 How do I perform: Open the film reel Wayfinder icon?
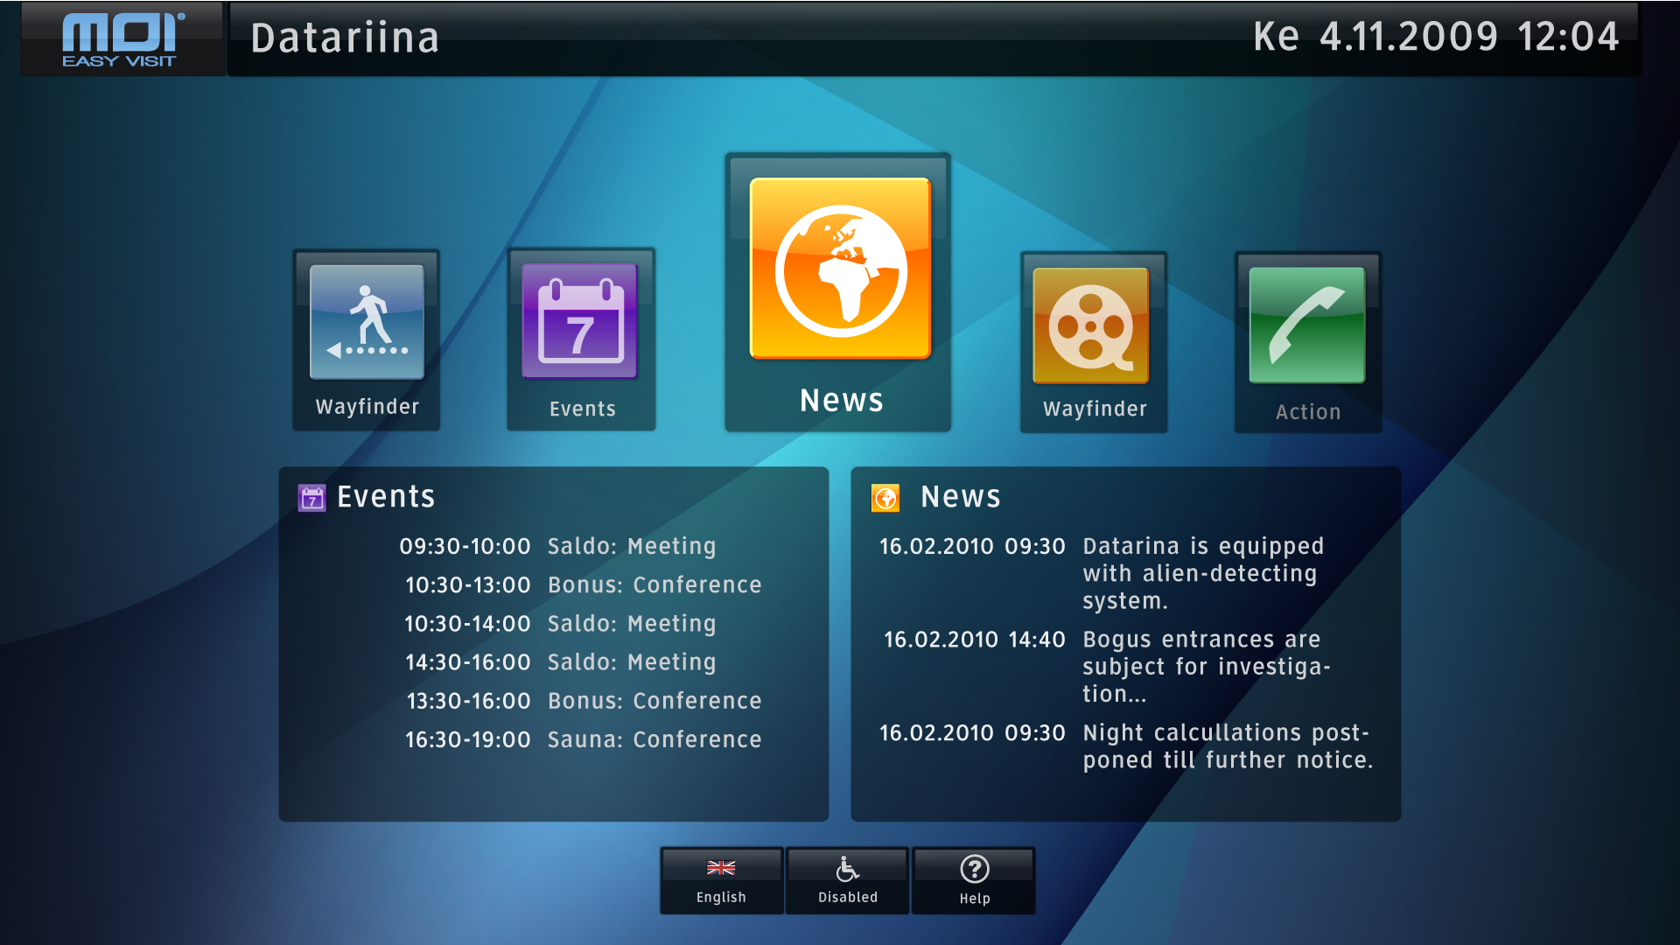click(1091, 325)
